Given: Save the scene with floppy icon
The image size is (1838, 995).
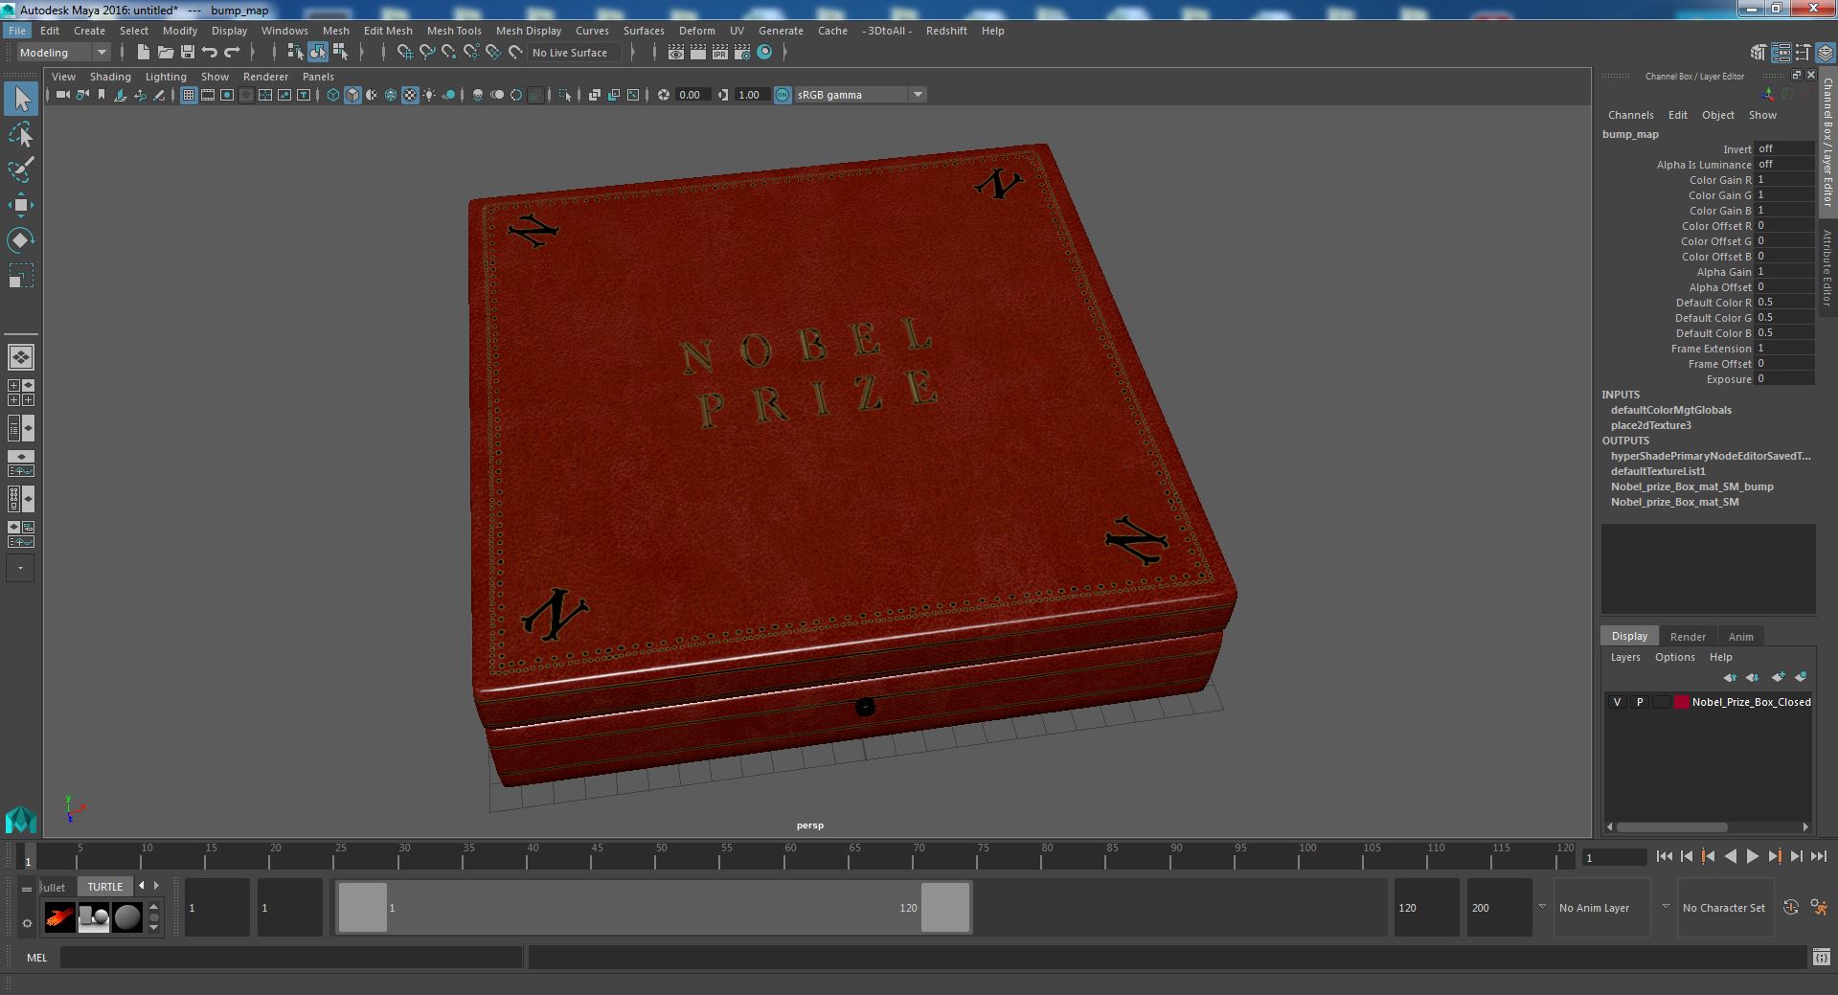Looking at the screenshot, I should (188, 53).
